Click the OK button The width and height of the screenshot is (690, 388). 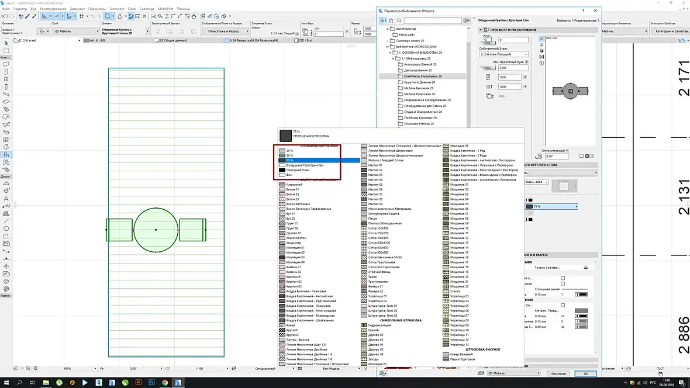coord(585,373)
